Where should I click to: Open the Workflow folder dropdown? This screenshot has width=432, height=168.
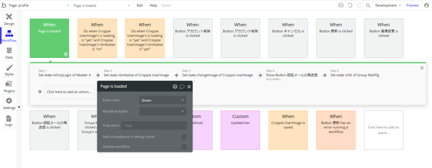tap(163, 112)
